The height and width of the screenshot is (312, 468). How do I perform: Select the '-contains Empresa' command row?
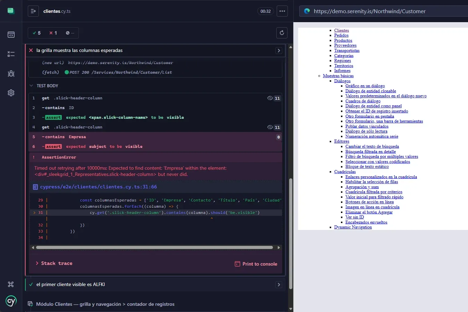pos(156,137)
